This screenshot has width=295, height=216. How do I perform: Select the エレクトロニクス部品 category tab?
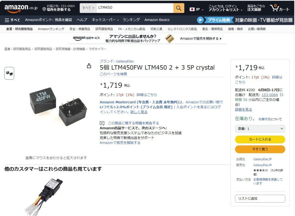[182, 29]
